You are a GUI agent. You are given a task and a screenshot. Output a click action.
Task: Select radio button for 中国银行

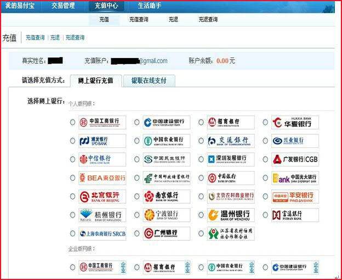tap(201, 178)
